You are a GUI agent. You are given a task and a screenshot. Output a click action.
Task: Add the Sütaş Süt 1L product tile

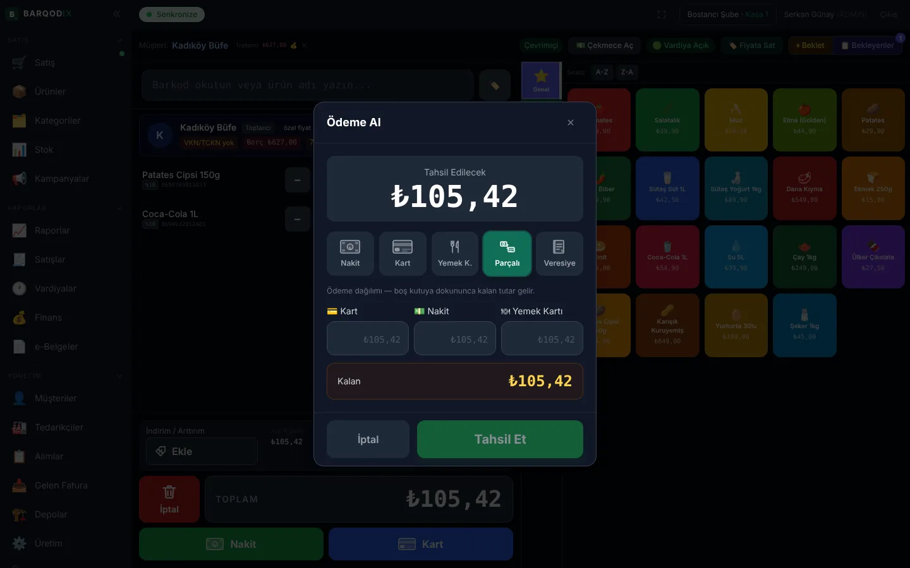coord(667,188)
